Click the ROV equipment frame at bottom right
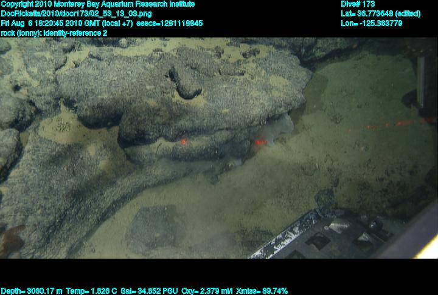438x295 pixels. [341, 237]
